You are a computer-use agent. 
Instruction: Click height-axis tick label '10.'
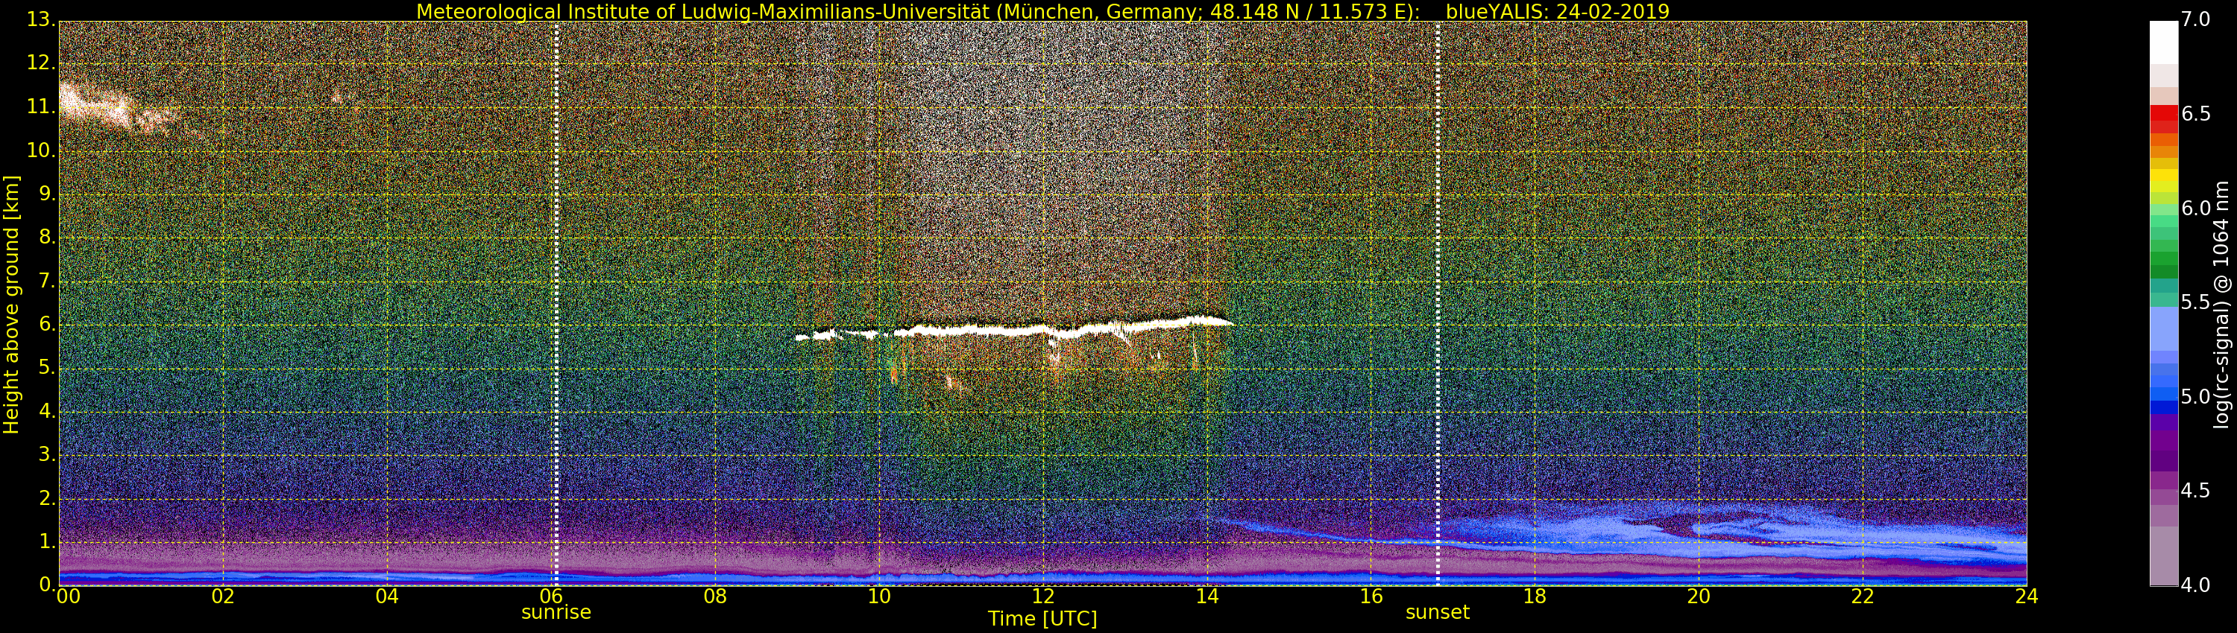41,150
